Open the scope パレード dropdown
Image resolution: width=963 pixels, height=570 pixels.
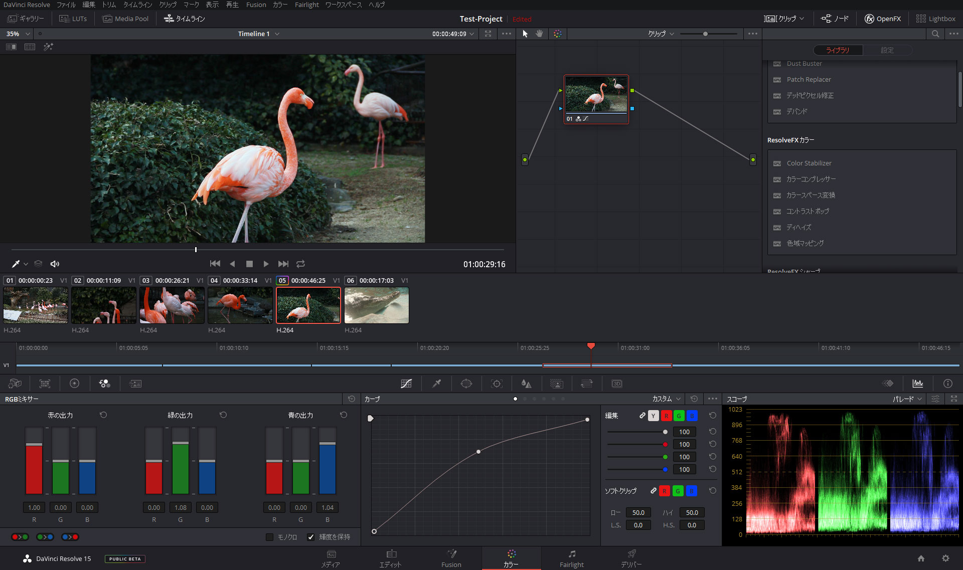coord(907,399)
